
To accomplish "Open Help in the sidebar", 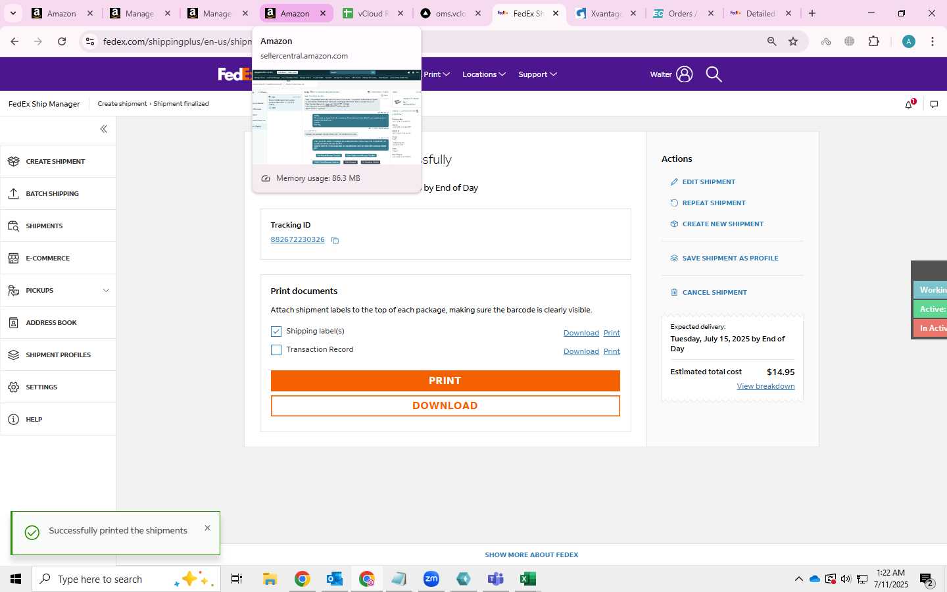I will 58,419.
